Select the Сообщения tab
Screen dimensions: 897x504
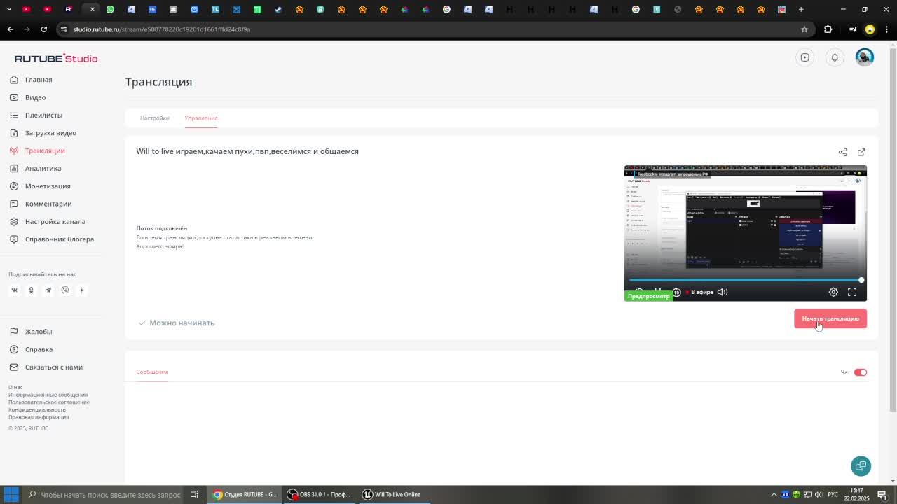(152, 372)
